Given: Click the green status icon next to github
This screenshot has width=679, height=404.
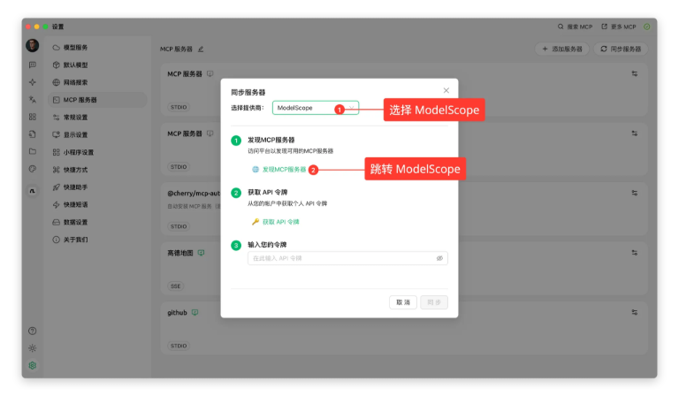Looking at the screenshot, I should click(195, 312).
